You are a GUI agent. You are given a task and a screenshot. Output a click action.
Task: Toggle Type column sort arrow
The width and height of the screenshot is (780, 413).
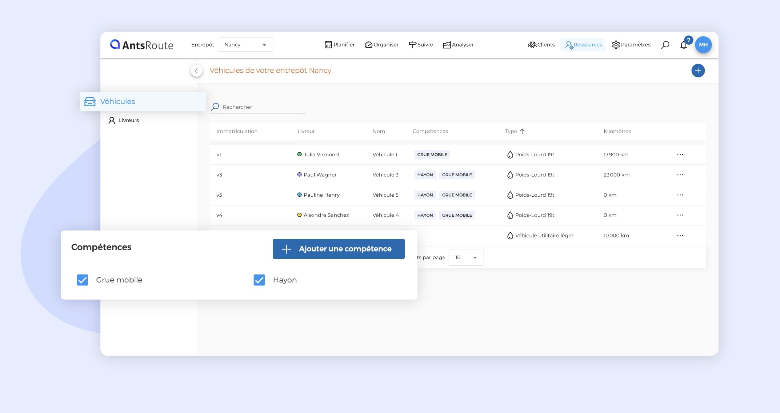coord(522,131)
